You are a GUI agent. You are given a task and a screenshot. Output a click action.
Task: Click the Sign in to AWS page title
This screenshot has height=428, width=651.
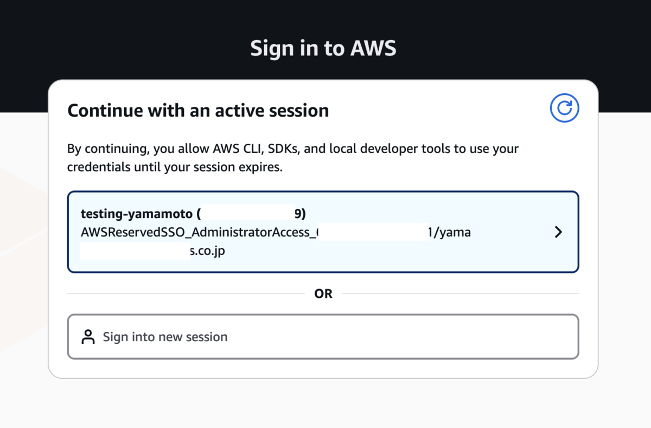pyautogui.click(x=323, y=48)
